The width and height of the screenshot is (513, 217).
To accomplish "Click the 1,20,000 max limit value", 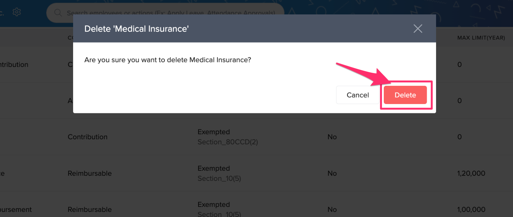I will pyautogui.click(x=471, y=173).
